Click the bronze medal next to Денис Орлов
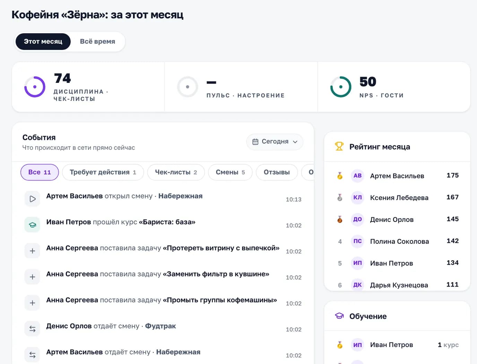This screenshot has width=477, height=364. (340, 220)
